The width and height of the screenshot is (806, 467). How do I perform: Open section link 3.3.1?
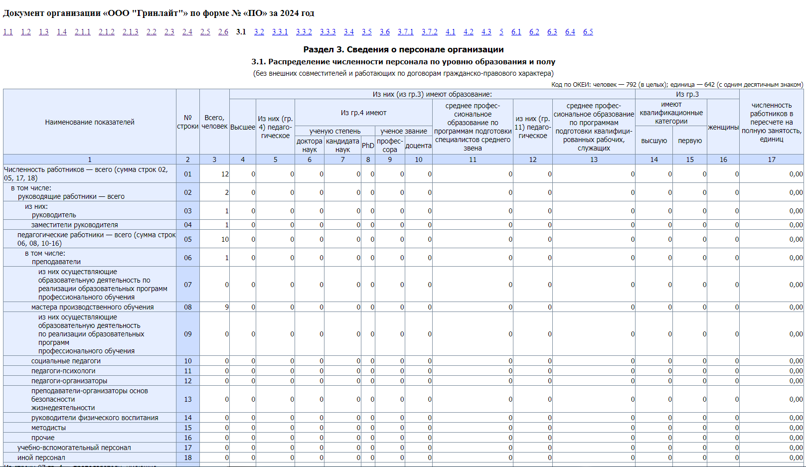tap(280, 32)
